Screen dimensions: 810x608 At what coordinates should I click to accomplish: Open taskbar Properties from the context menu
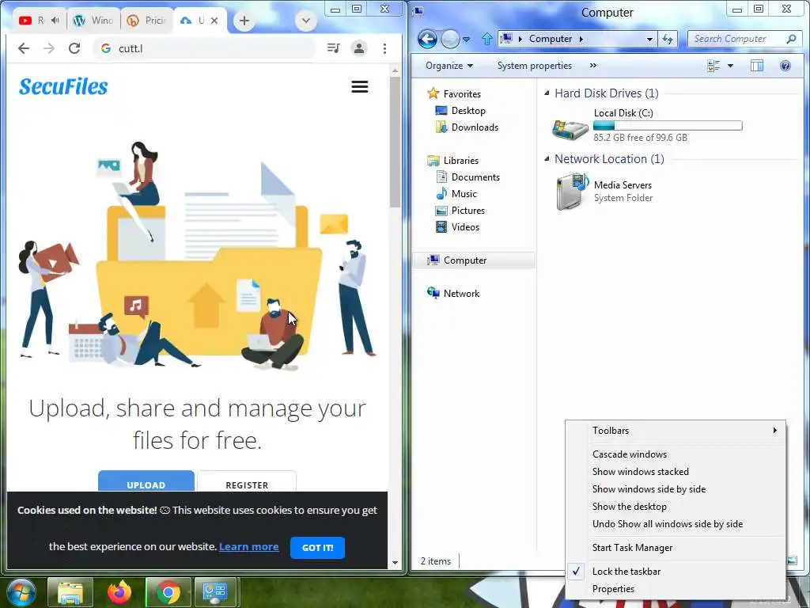[x=676, y=589]
